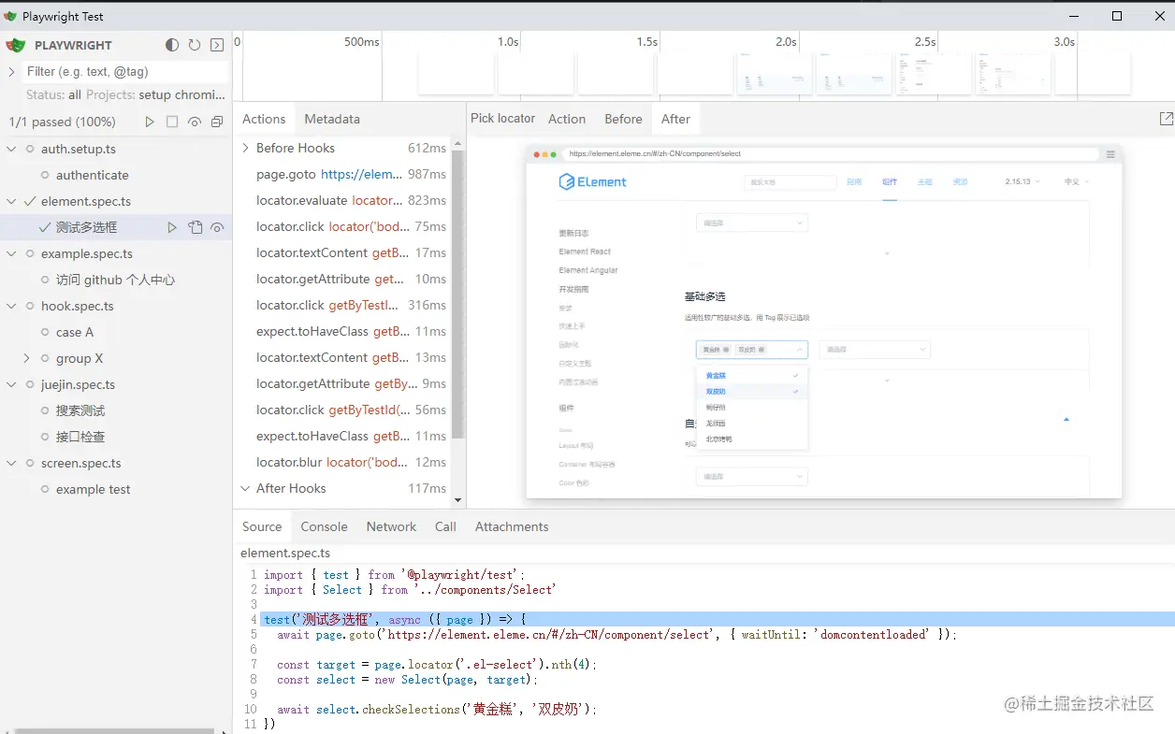1175x734 pixels.
Task: Run the 测试多选框 test with play icon
Action: (x=172, y=227)
